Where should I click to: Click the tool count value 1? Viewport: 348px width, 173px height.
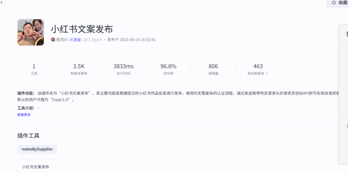pos(34,66)
